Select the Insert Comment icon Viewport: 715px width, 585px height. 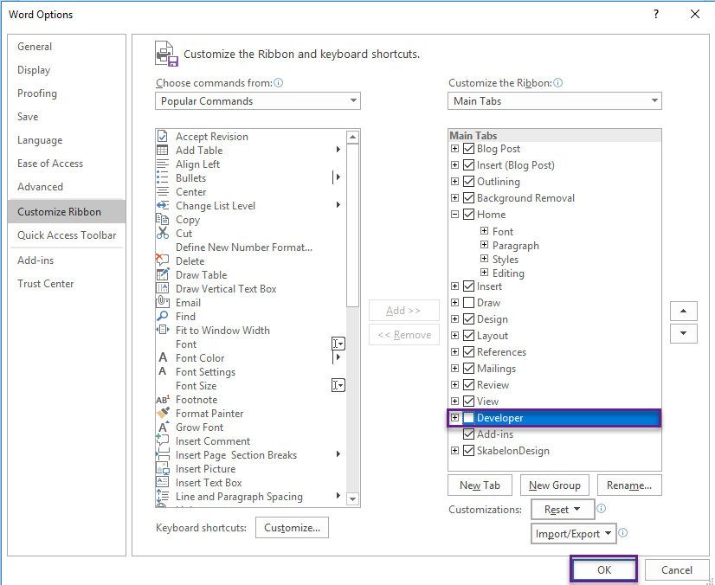163,440
